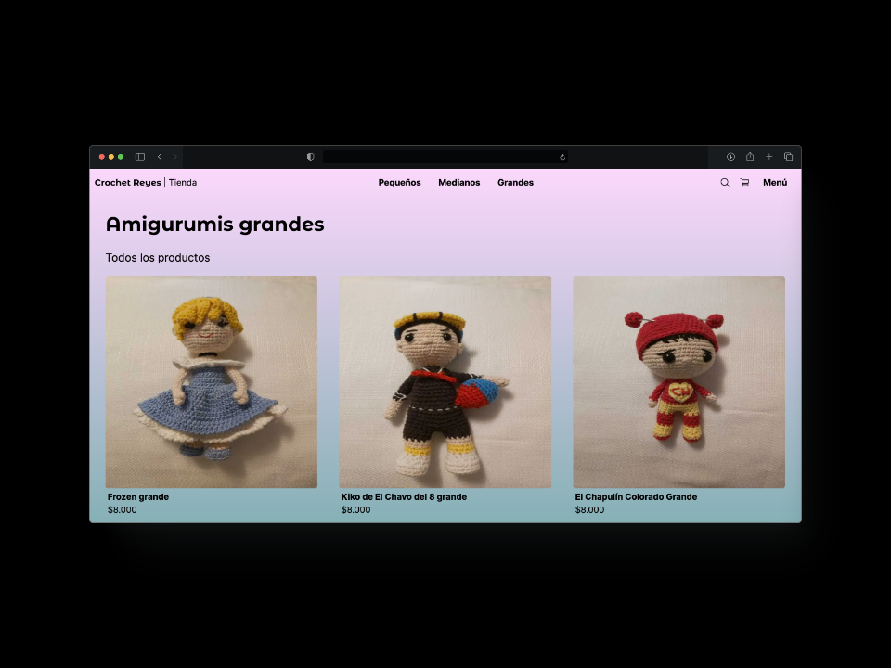Open the Medianos category

[x=459, y=183]
